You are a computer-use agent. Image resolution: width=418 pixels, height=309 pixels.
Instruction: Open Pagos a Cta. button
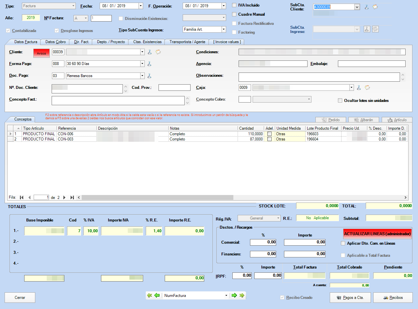tap(350, 298)
